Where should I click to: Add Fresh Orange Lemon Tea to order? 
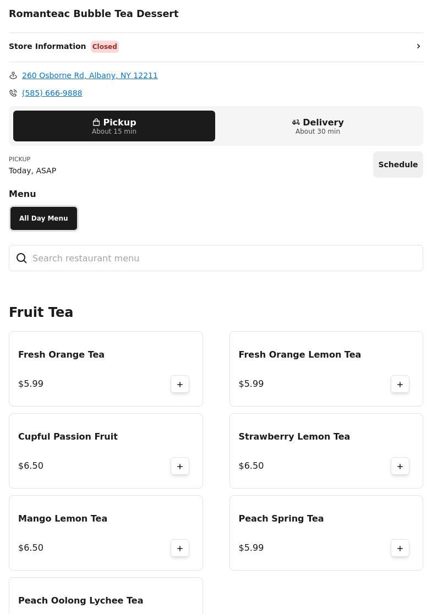tap(400, 384)
